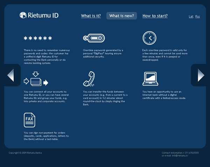Image resolution: width=210 pixels, height=167 pixels.
Task: Click the six asterisks password icon
Action: [x=38, y=38]
